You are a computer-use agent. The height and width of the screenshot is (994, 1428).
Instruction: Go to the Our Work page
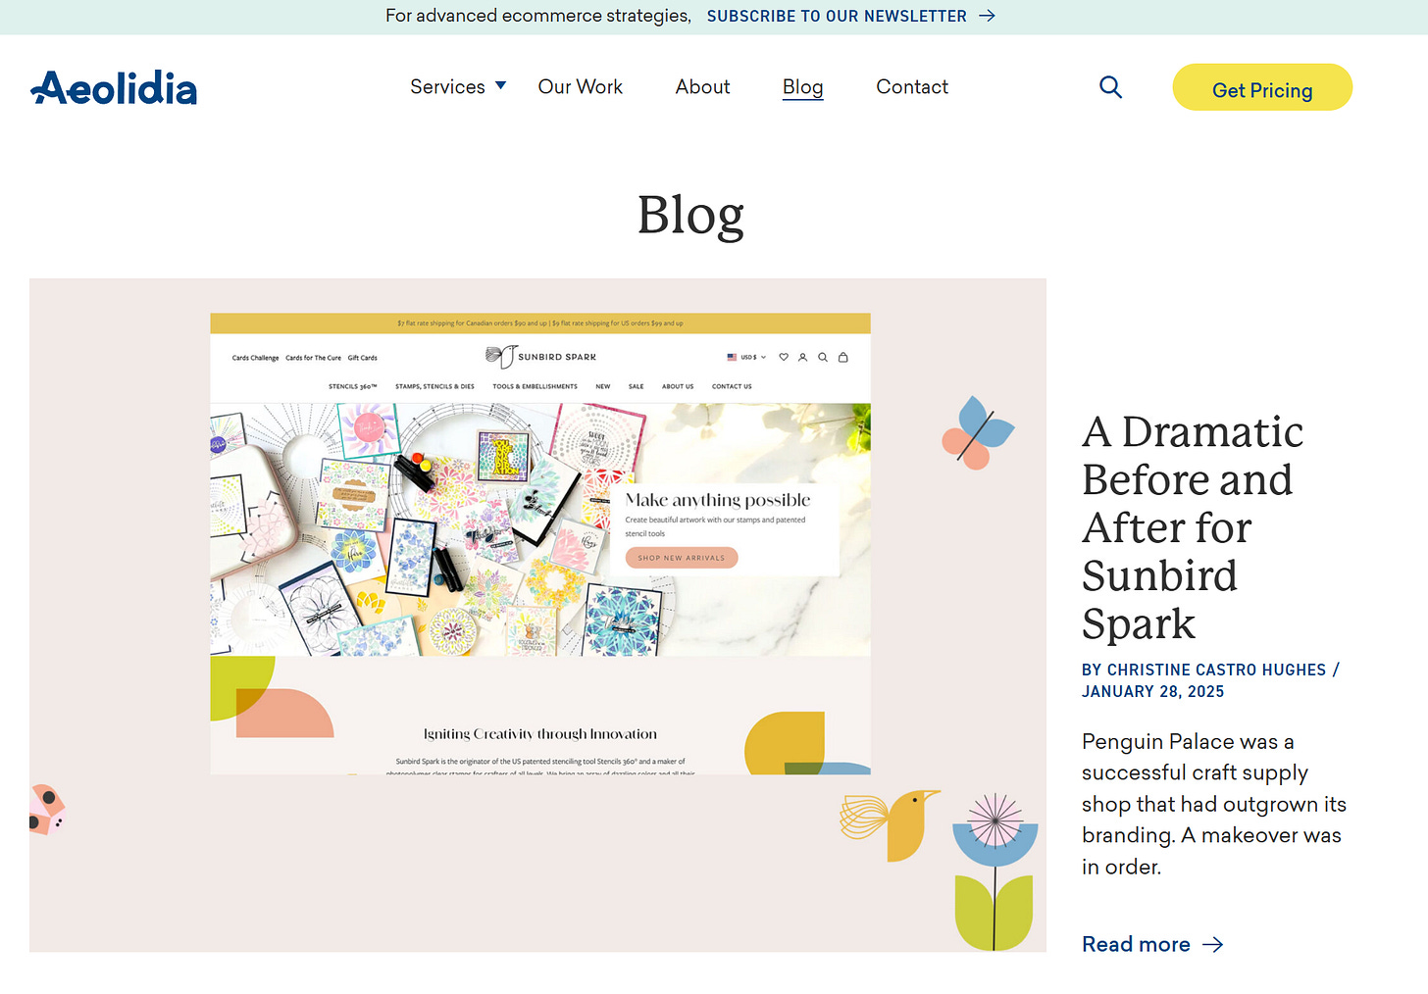(x=581, y=87)
